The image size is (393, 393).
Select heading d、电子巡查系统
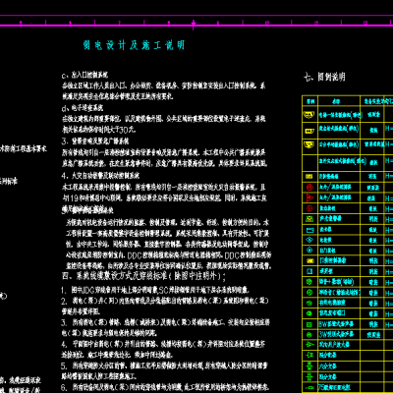[x=83, y=108]
